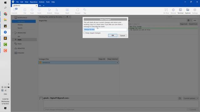
Task: Select History in the sidebar
Action: coord(20,25)
